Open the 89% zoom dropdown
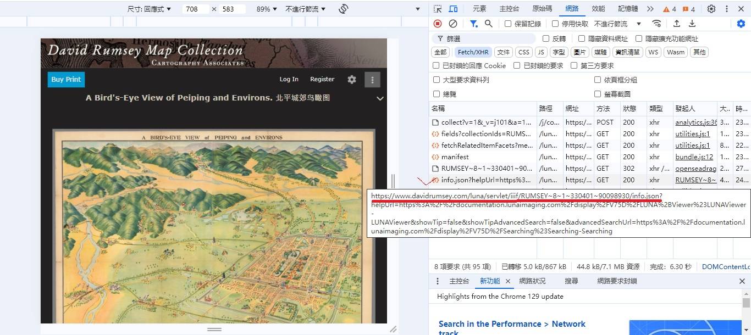The width and height of the screenshot is (751, 335). 266,9
